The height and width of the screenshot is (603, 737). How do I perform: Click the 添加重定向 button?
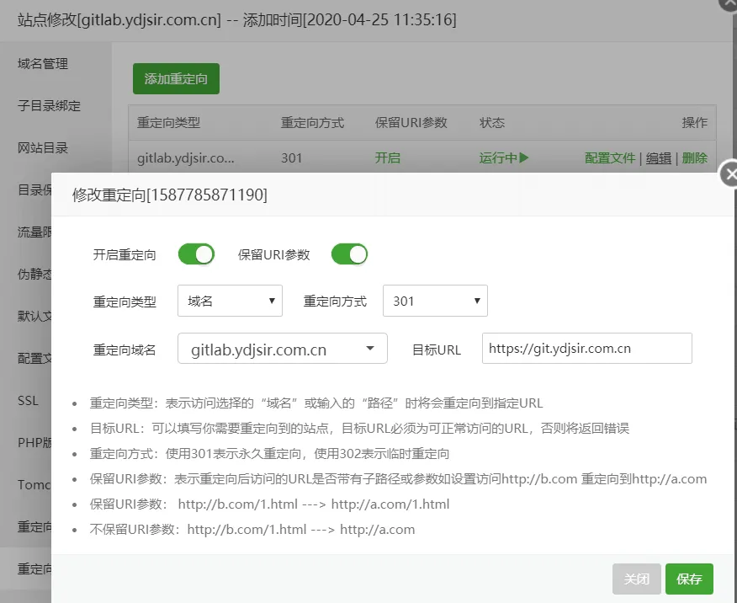point(176,79)
